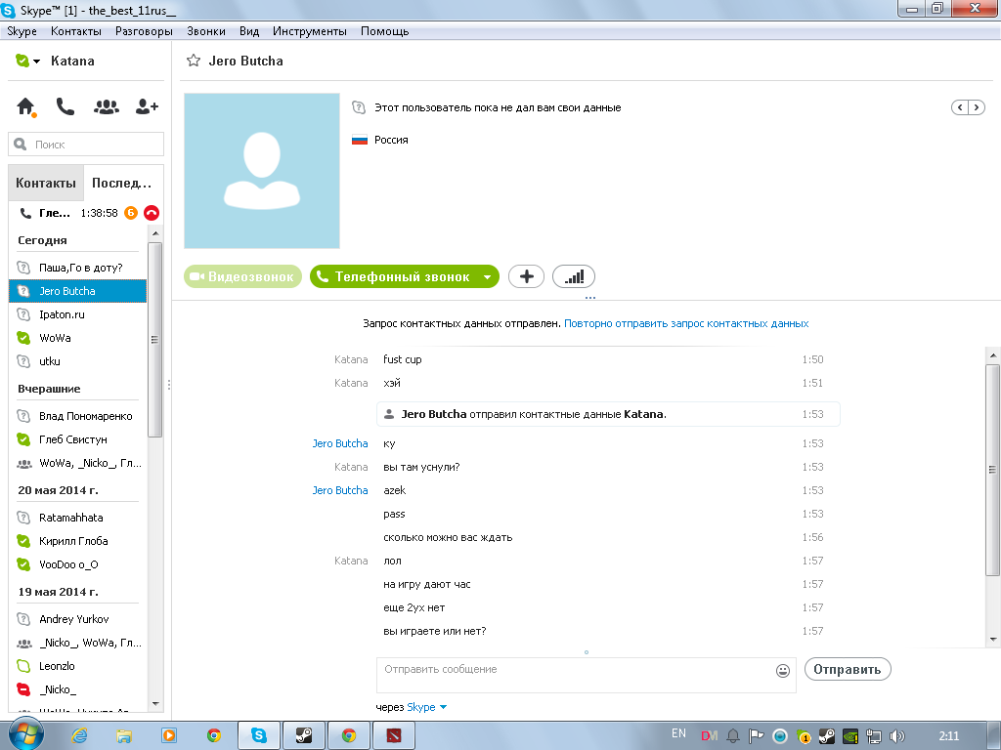Open Skype menu
1001x750 pixels.
click(x=22, y=31)
